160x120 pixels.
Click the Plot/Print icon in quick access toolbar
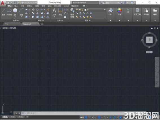pyautogui.click(x=23, y=3)
